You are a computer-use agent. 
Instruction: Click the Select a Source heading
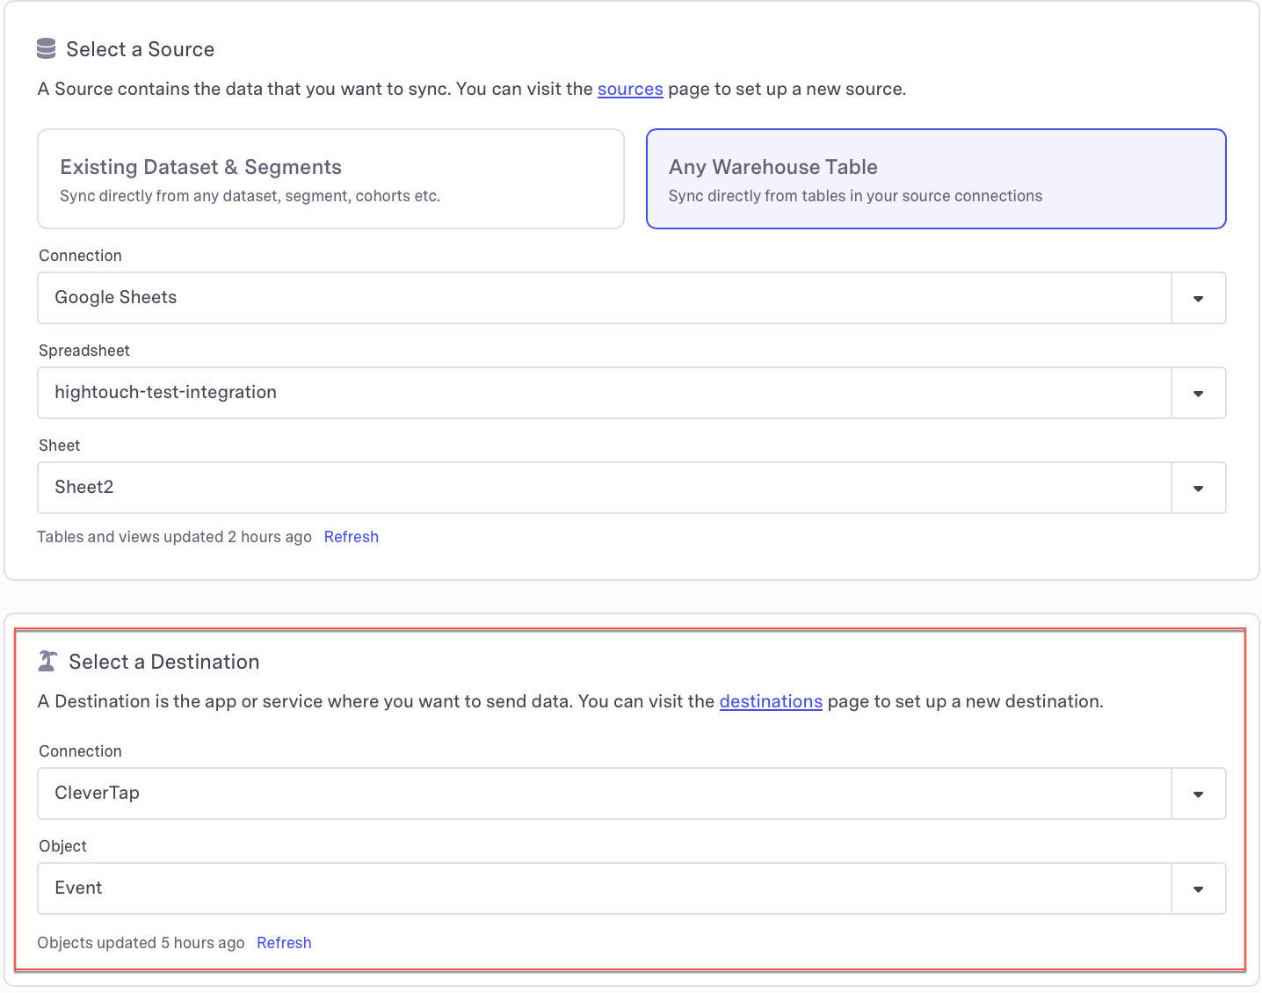click(141, 49)
